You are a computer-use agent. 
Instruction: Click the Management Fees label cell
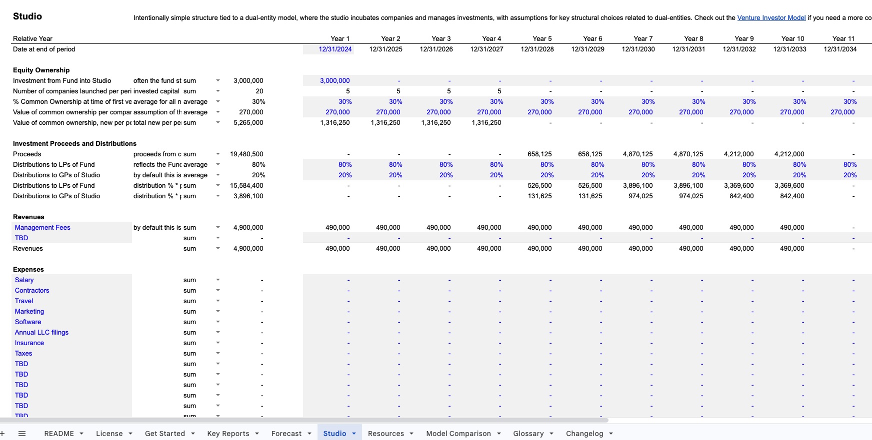tap(42, 227)
